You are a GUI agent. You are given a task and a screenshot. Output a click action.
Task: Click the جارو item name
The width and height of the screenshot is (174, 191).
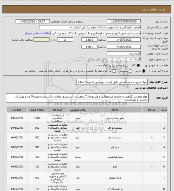(x=115, y=167)
